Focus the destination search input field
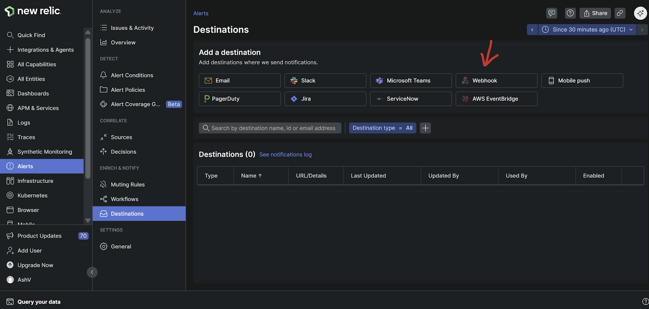 pos(273,128)
